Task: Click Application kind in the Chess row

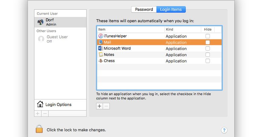Action: point(176,61)
